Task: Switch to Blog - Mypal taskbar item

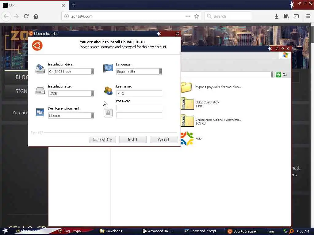Action: coord(70,231)
